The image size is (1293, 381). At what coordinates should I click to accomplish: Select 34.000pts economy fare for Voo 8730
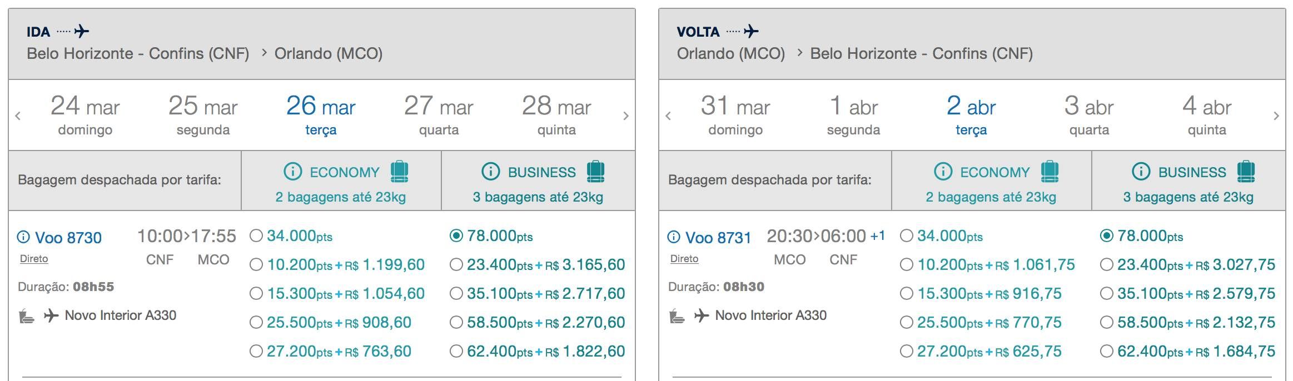tap(256, 236)
